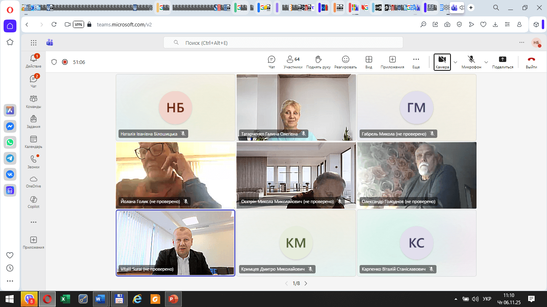The height and width of the screenshot is (307, 547).
Task: Switch to Звонки calls section
Action: 34,161
